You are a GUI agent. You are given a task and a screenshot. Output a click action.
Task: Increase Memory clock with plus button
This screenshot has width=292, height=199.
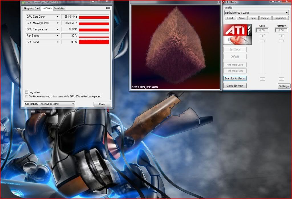(x=281, y=36)
